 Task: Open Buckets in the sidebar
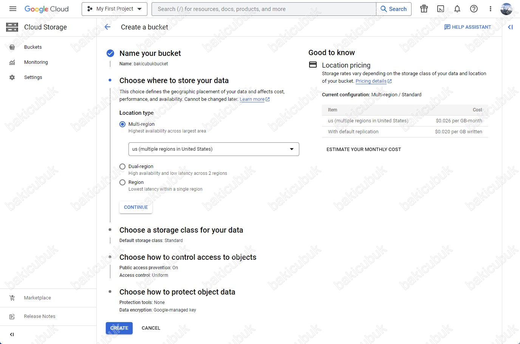[x=33, y=47]
